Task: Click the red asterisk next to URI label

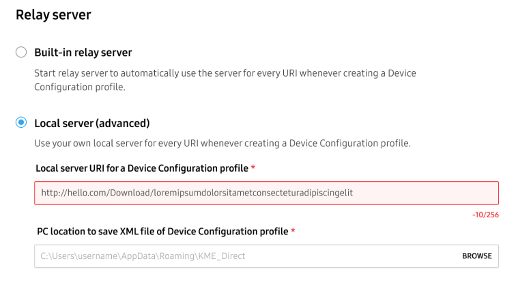Action: [x=253, y=167]
